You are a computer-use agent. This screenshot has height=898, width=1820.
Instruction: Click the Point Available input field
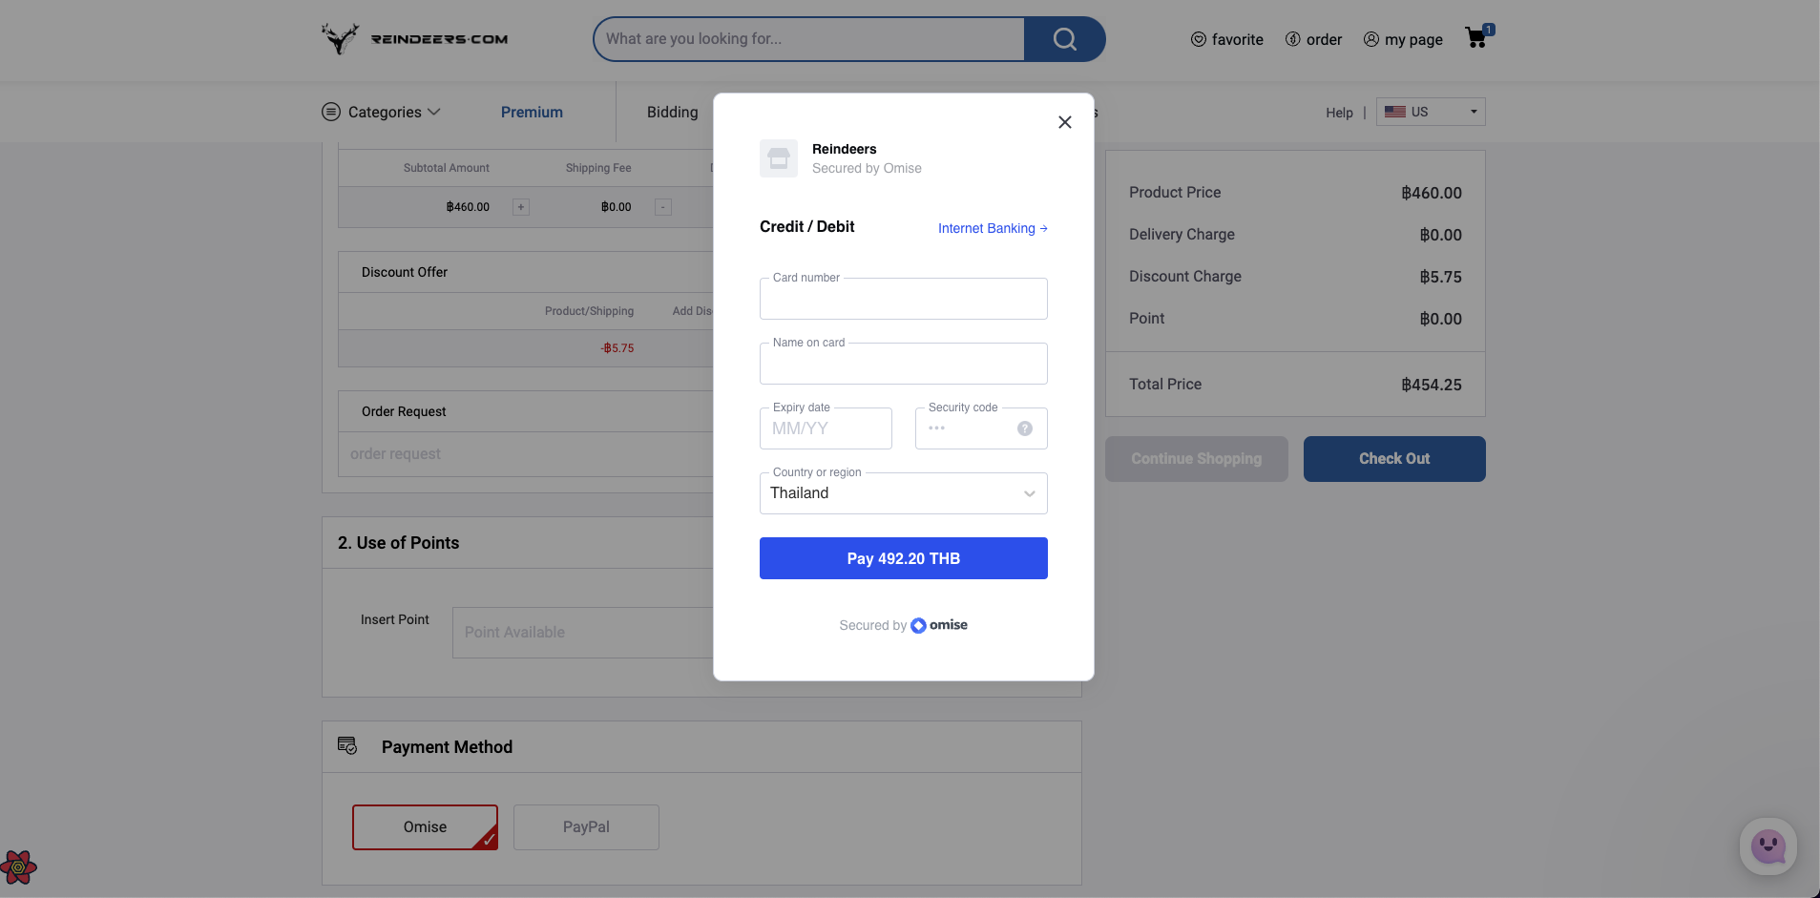583,633
